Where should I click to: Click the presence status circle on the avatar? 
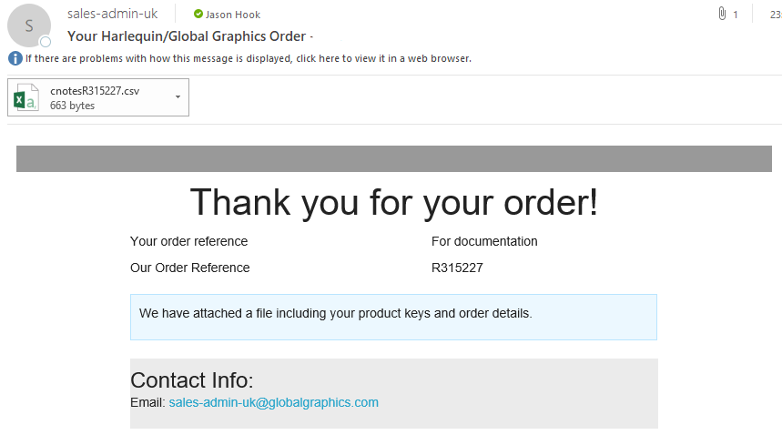coord(46,42)
